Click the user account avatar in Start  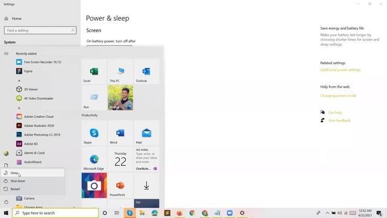click(x=6, y=153)
